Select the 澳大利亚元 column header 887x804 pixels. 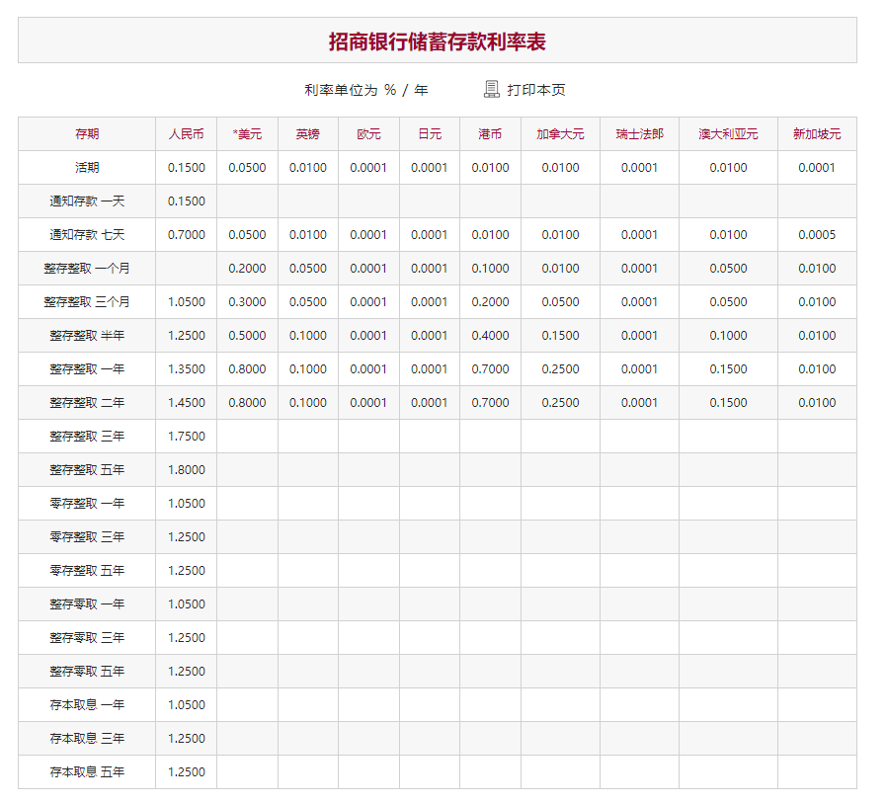[x=728, y=134]
